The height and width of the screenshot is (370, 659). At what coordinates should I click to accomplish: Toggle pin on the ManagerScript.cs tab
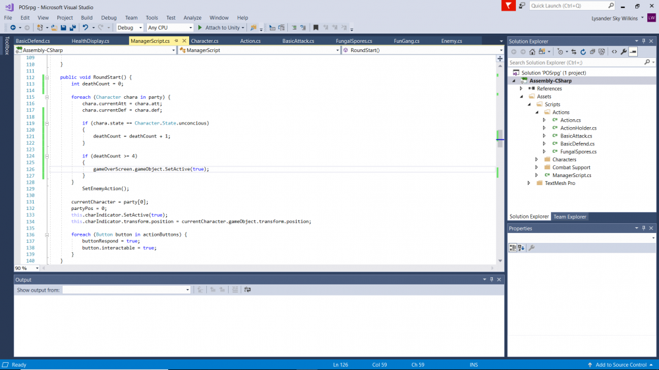point(177,41)
